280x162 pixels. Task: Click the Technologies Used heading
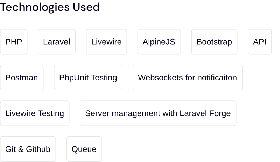(50, 7)
